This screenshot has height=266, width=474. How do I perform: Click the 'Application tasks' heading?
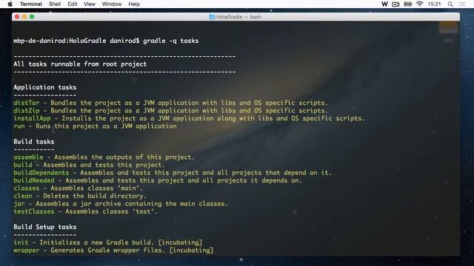click(44, 87)
